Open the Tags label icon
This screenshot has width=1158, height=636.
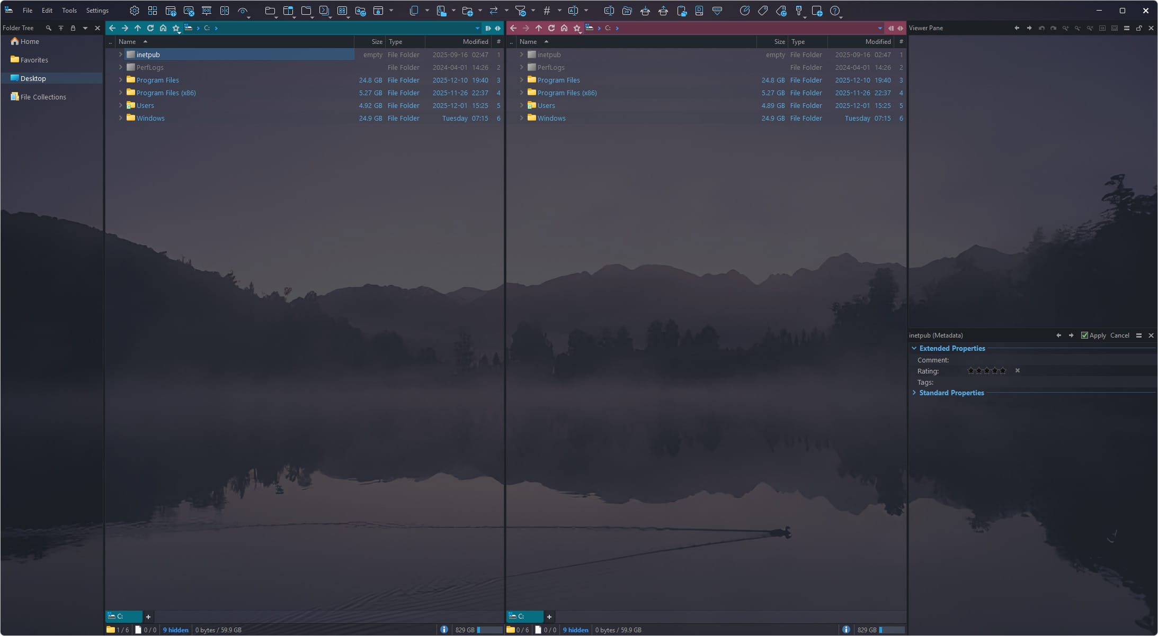[x=762, y=10]
